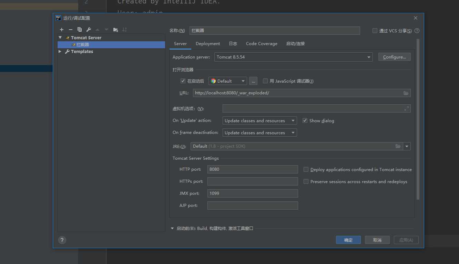Viewport: 459px width, 264px height.
Task: Click the JMX port field
Action: pyautogui.click(x=253, y=193)
